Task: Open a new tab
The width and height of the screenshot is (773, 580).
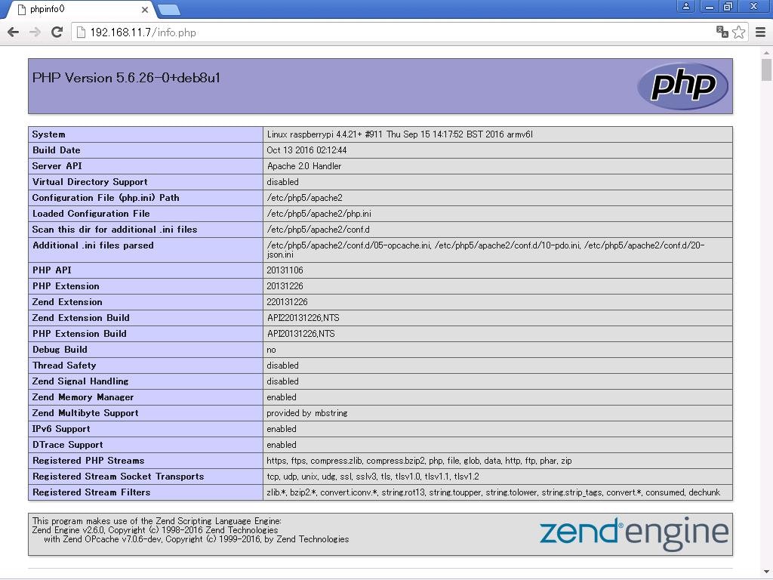Action: coord(169,10)
